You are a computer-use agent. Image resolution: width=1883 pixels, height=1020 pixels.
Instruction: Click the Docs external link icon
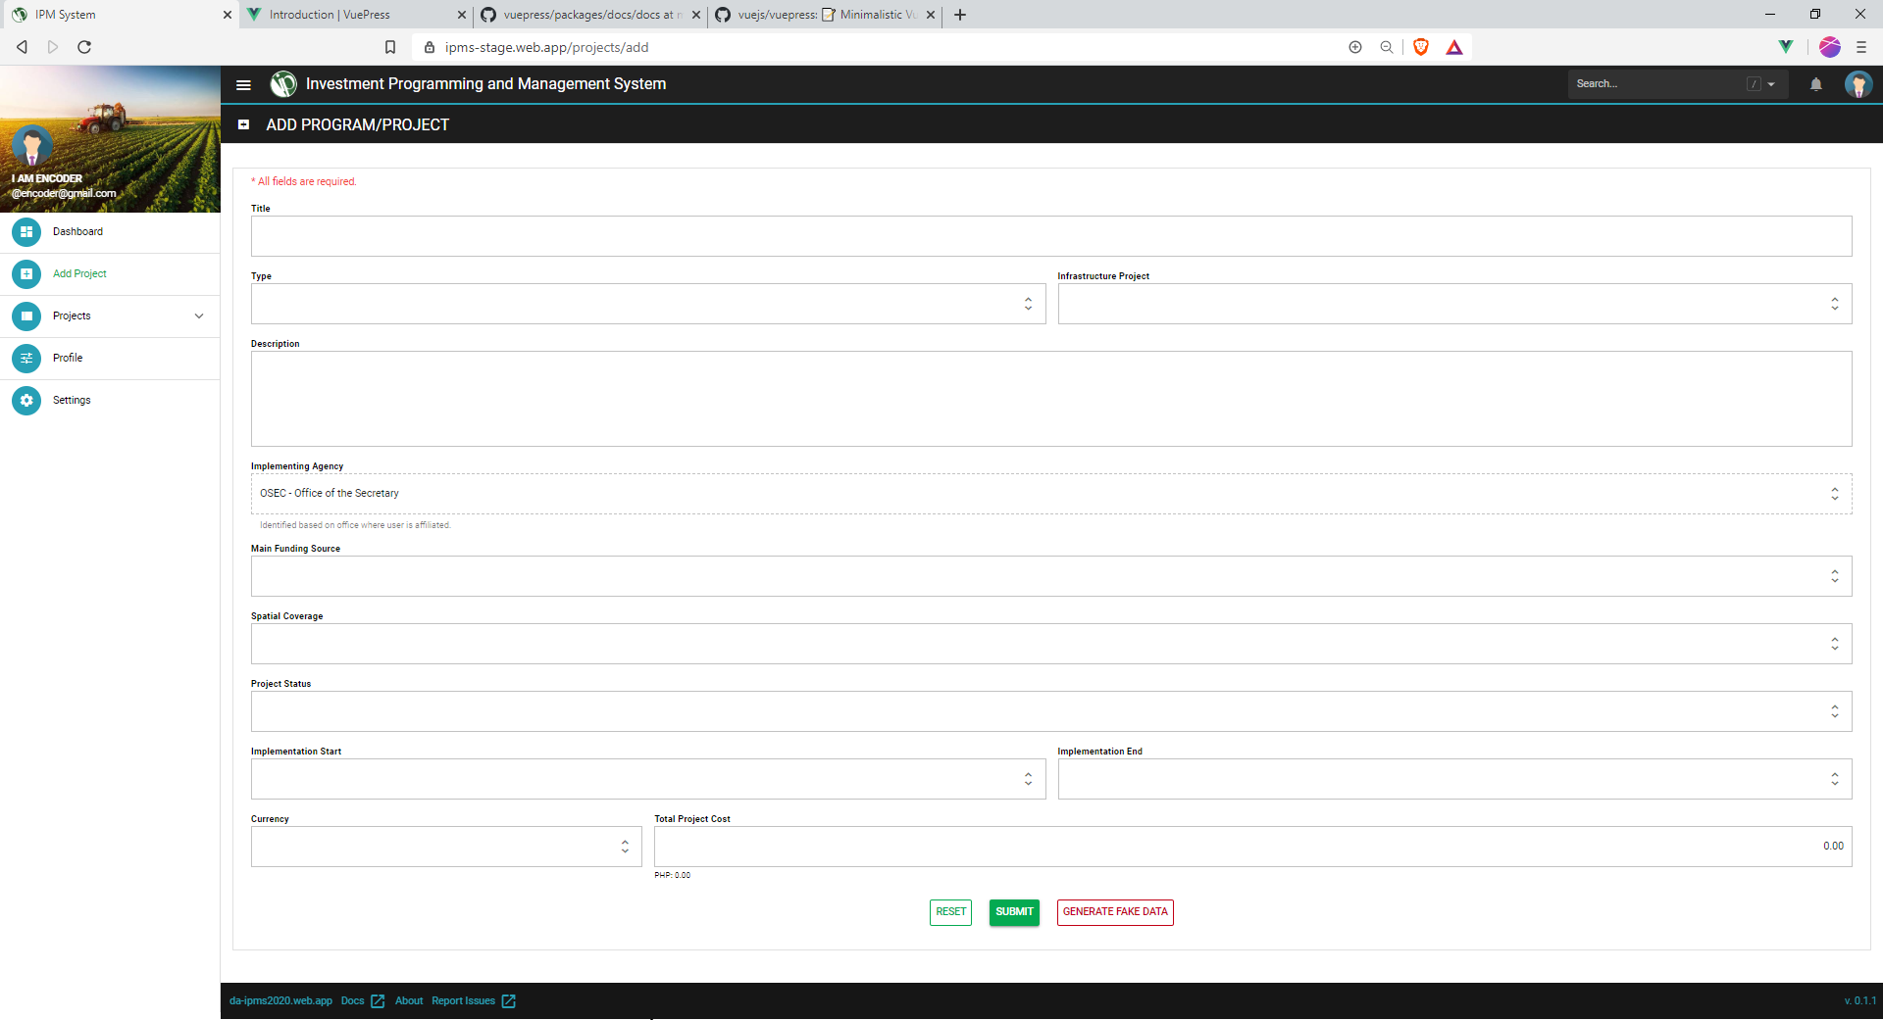click(378, 1001)
